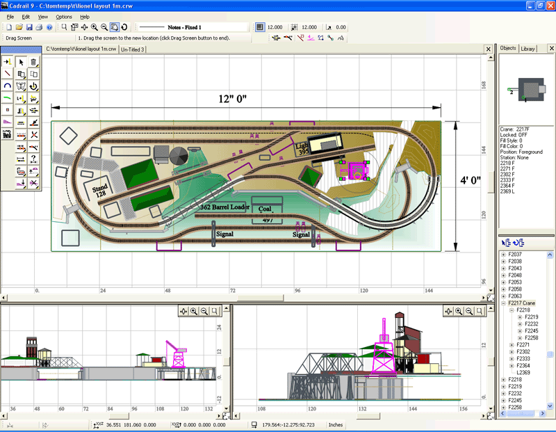Expand the F2333 tree node
The width and height of the screenshot is (556, 432).
tap(512, 359)
